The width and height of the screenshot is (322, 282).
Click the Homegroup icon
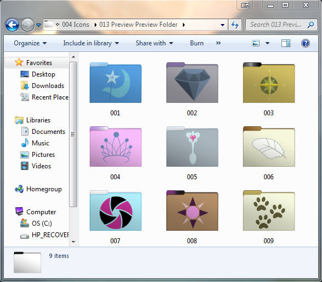(19, 189)
